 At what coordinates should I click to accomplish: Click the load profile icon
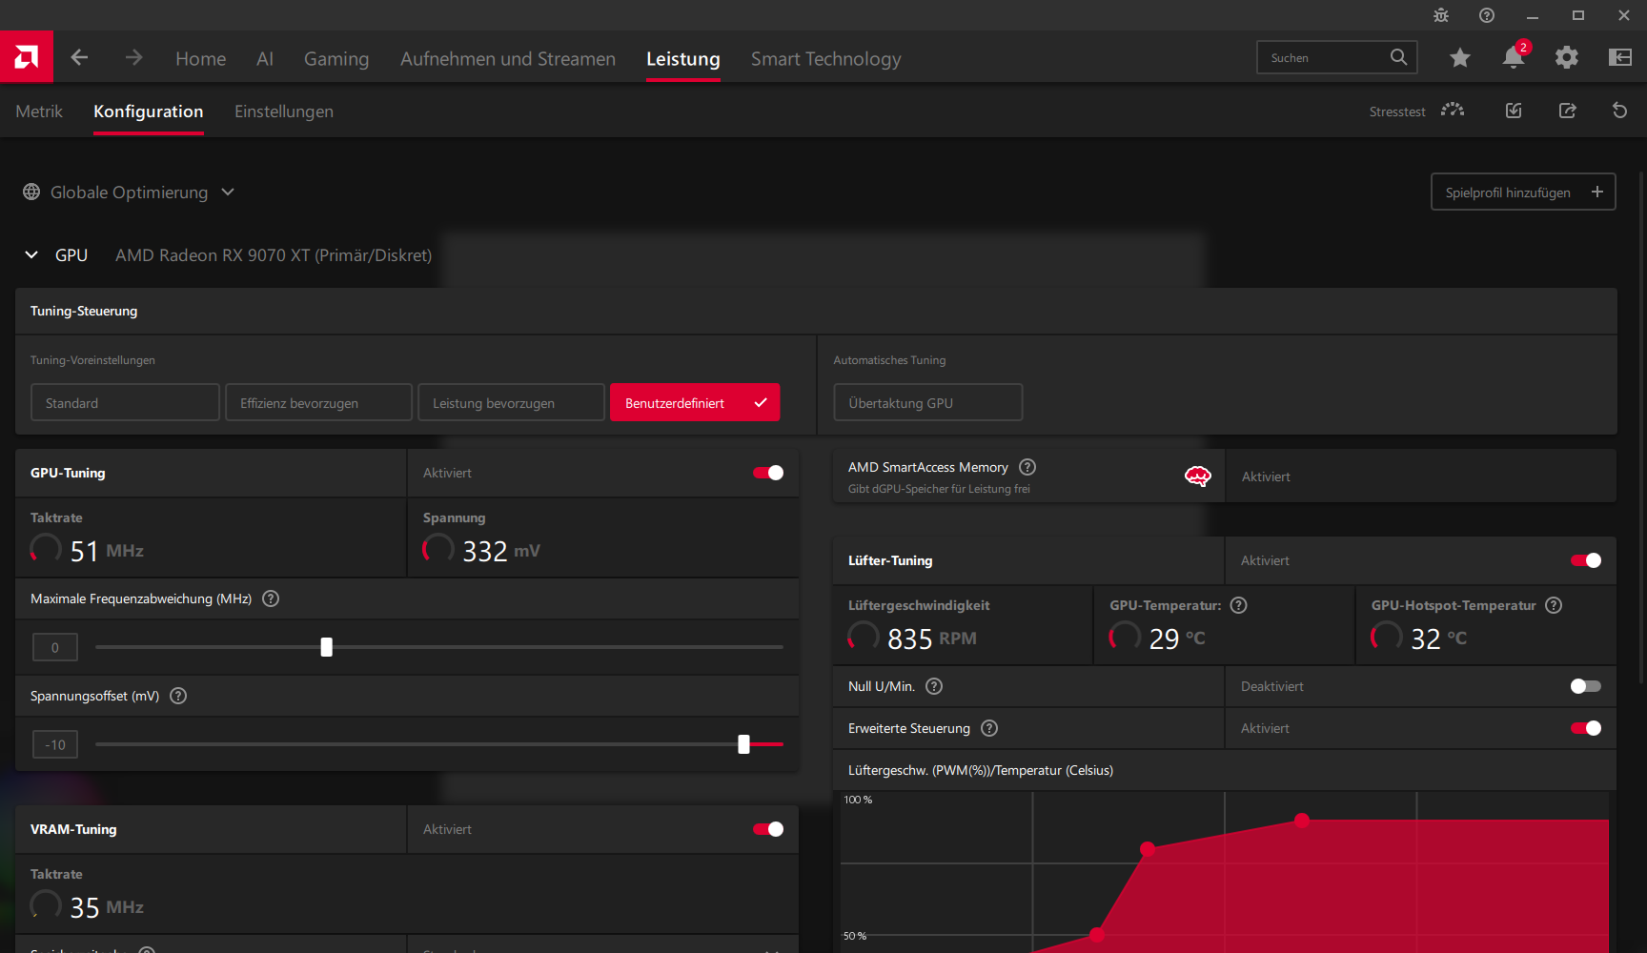tap(1514, 111)
